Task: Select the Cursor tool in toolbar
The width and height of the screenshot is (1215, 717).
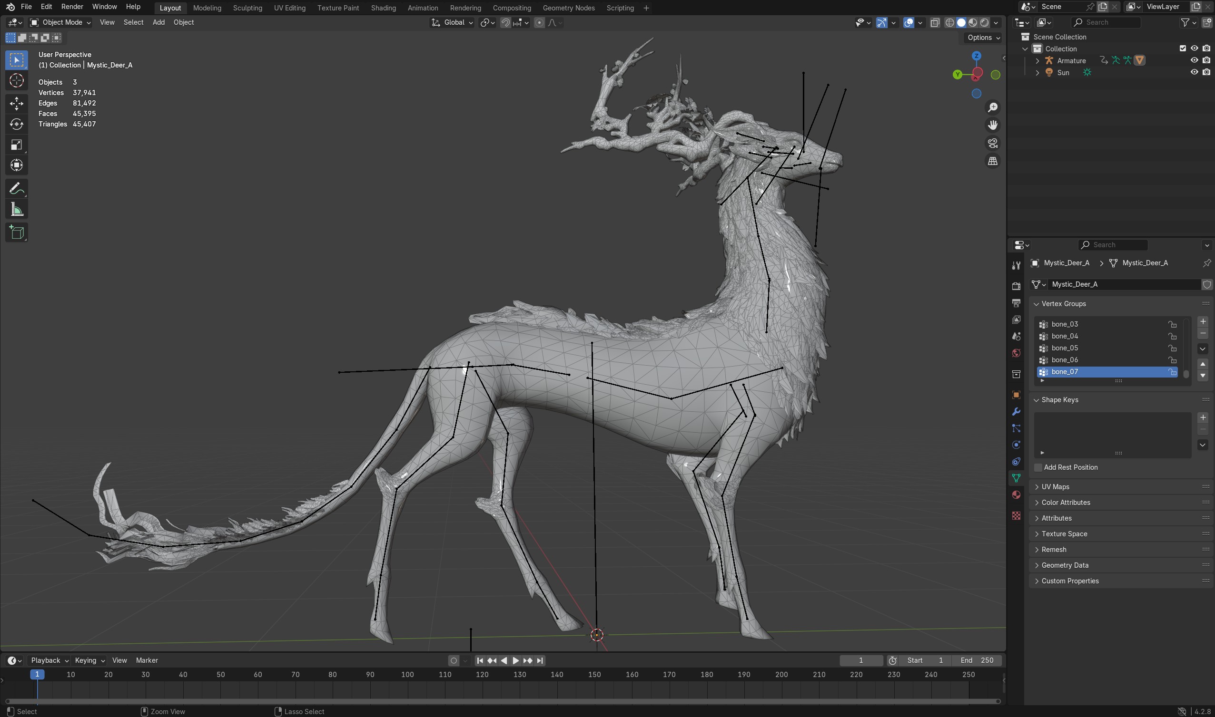Action: (17, 81)
